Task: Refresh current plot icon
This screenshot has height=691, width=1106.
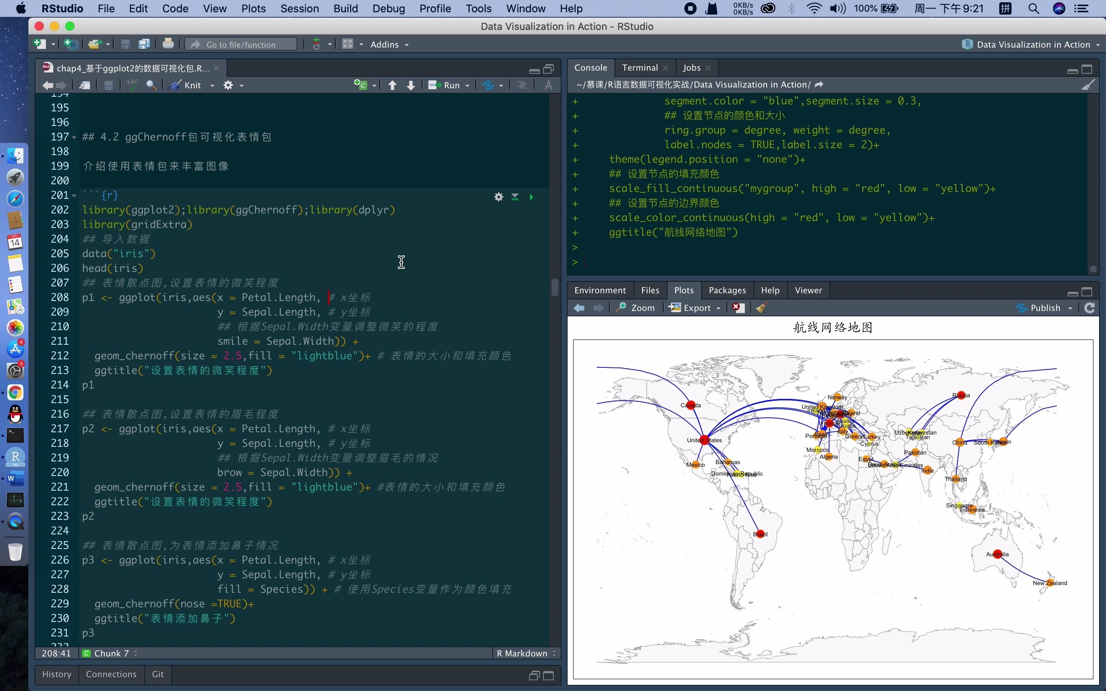Action: [x=1089, y=308]
